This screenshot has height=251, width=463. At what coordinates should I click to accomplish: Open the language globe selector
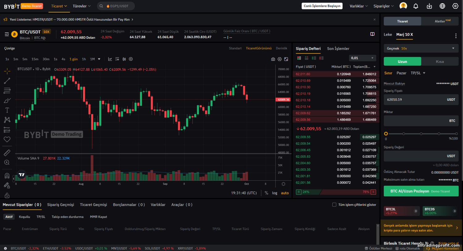pyautogui.click(x=442, y=6)
